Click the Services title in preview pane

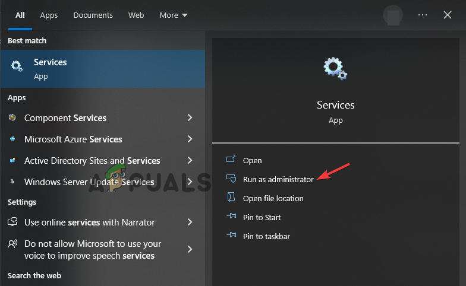(335, 105)
